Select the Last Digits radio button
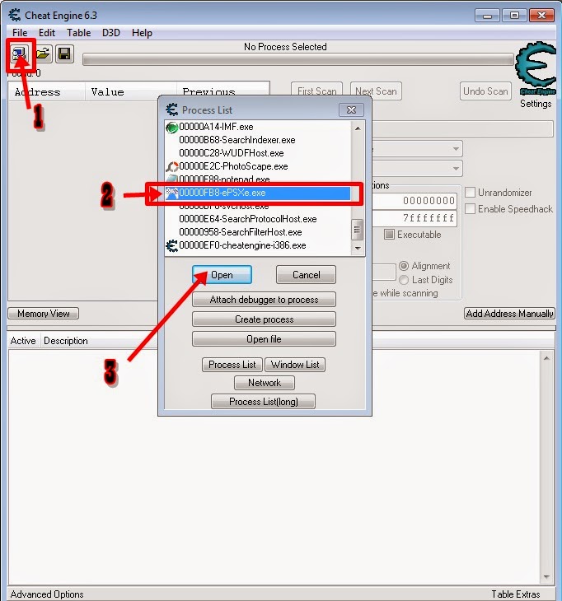 404,280
